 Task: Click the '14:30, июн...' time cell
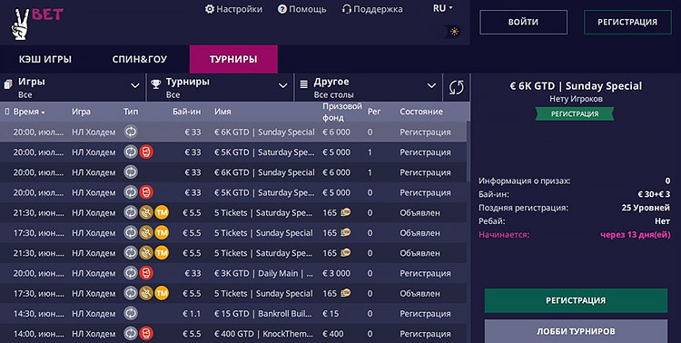click(39, 313)
